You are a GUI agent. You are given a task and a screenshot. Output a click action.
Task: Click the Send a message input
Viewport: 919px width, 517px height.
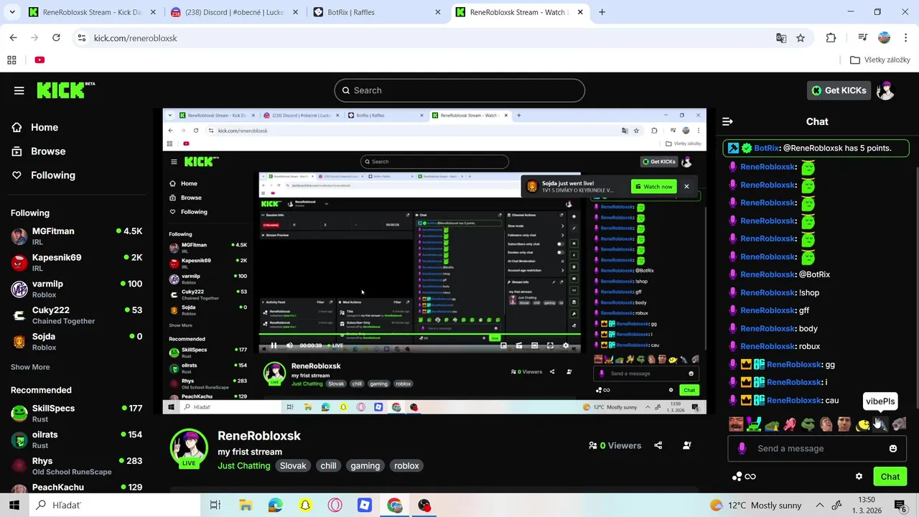(x=818, y=449)
